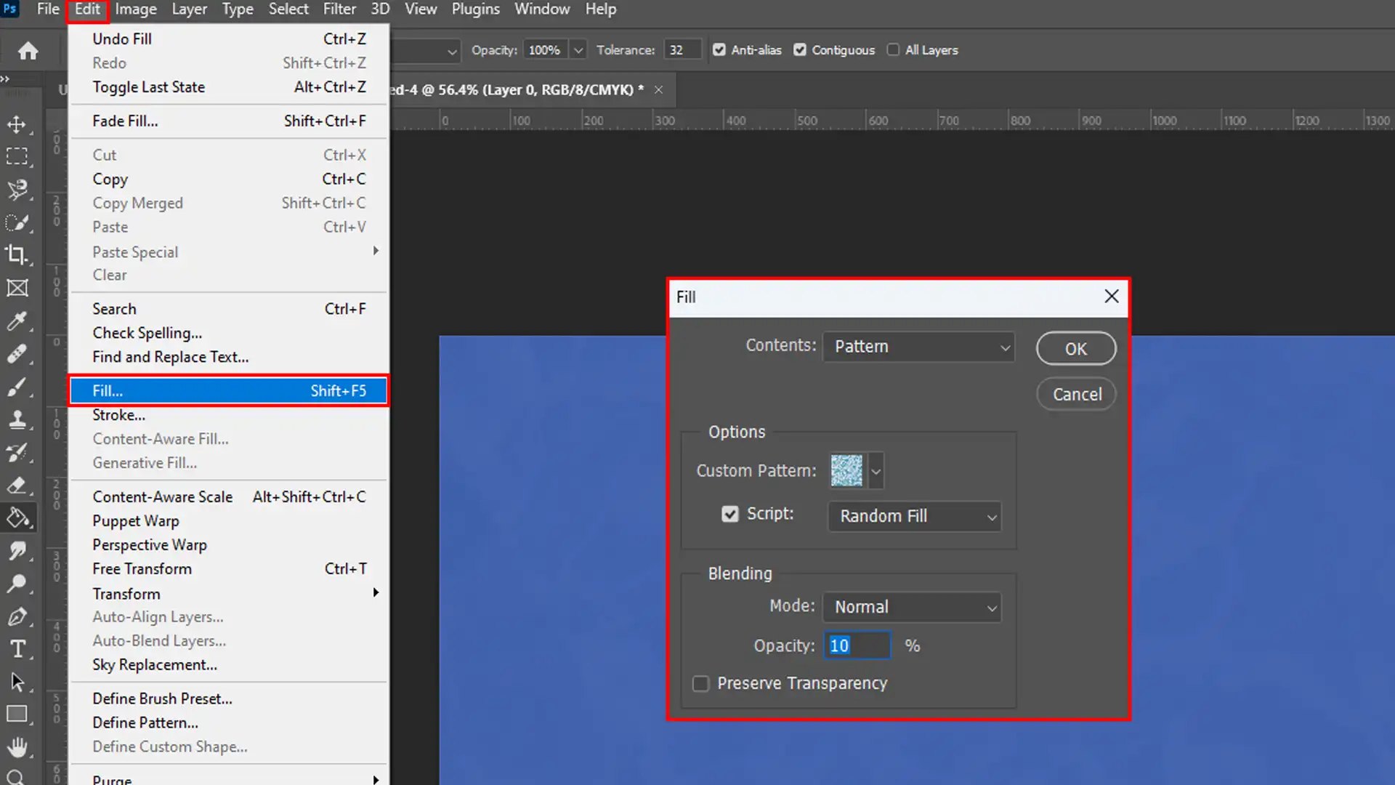Select the Pen tool

(17, 616)
